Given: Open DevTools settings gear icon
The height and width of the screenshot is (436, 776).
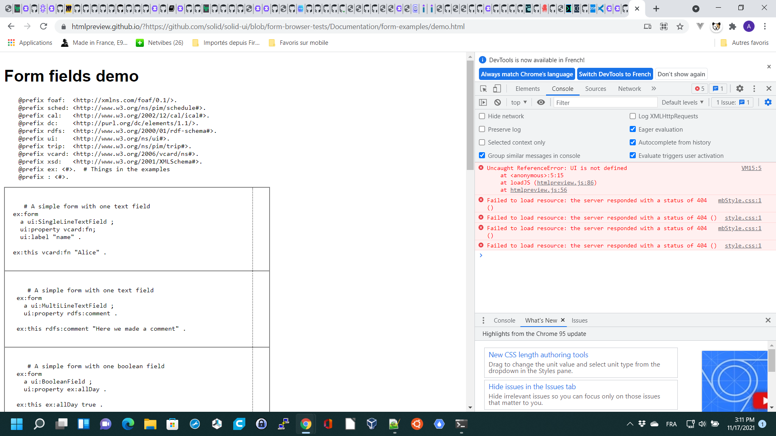Looking at the screenshot, I should coord(740,89).
